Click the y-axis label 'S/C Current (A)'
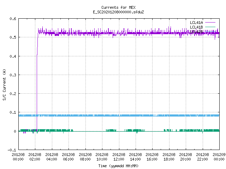This screenshot has height=169, width=226. [x=4, y=85]
